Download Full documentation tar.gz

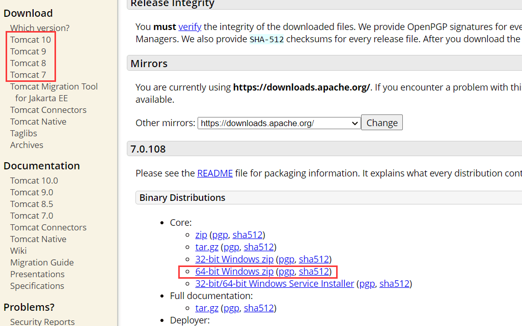pyautogui.click(x=207, y=308)
